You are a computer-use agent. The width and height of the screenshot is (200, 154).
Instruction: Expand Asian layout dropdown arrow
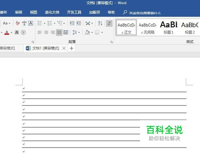[92, 23]
